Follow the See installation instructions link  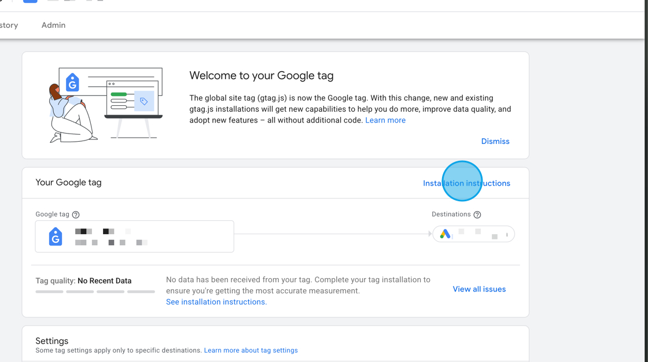(x=216, y=302)
